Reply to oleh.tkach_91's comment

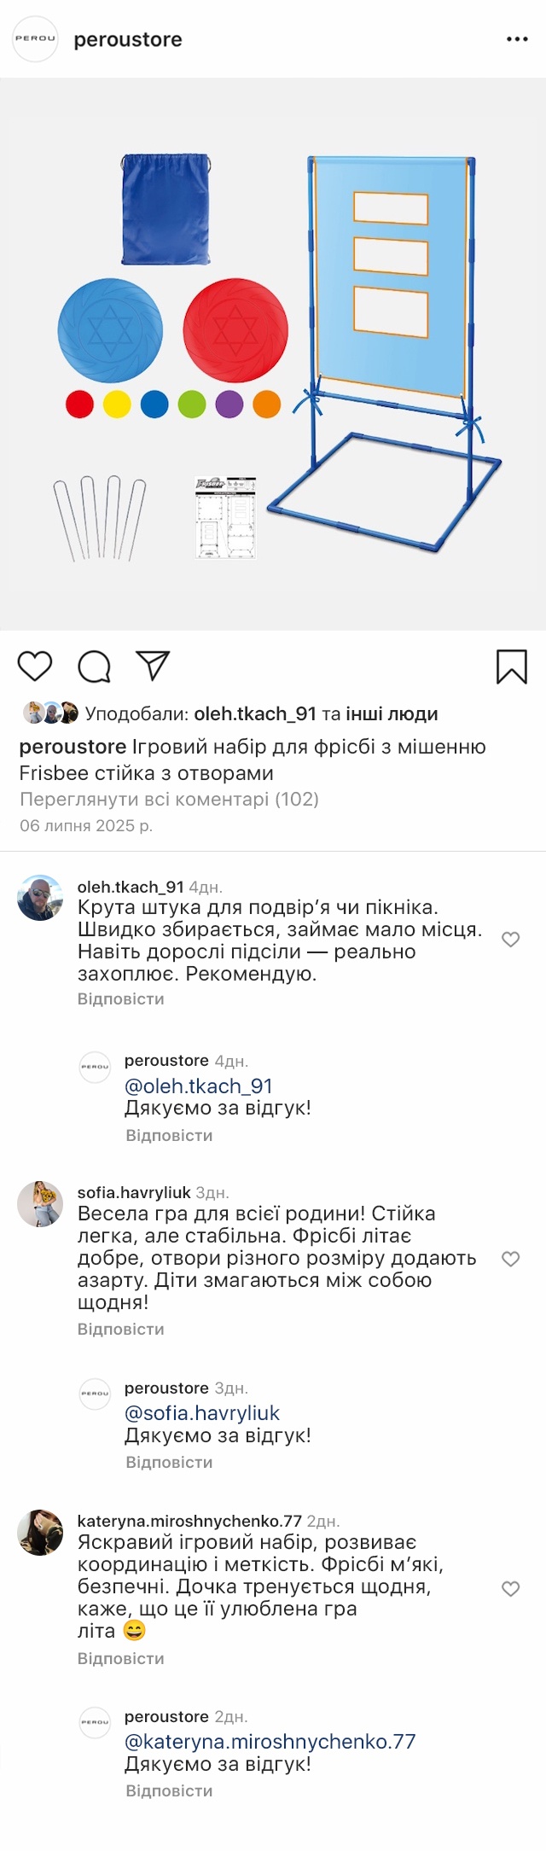(121, 998)
